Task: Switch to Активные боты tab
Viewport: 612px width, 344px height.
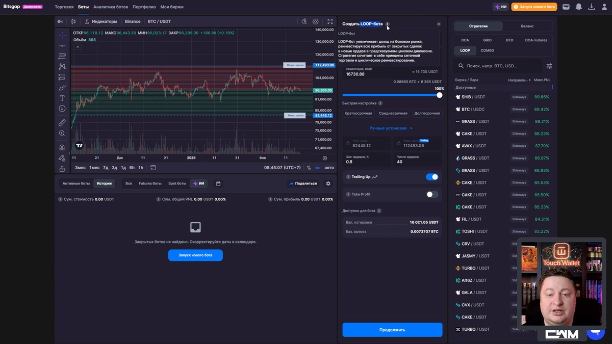Action: coord(76,183)
